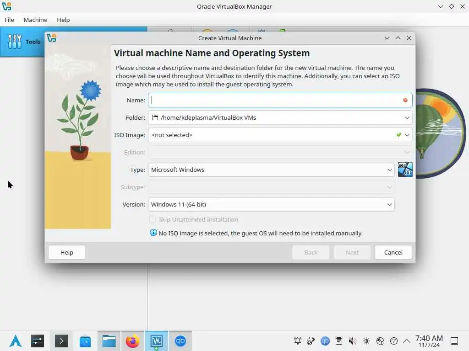Click the Help button in dialog

click(x=67, y=252)
